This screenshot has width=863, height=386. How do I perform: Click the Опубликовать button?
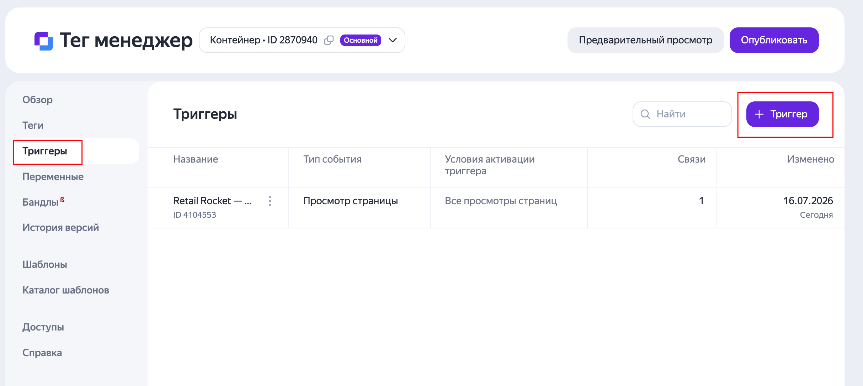pyautogui.click(x=774, y=40)
